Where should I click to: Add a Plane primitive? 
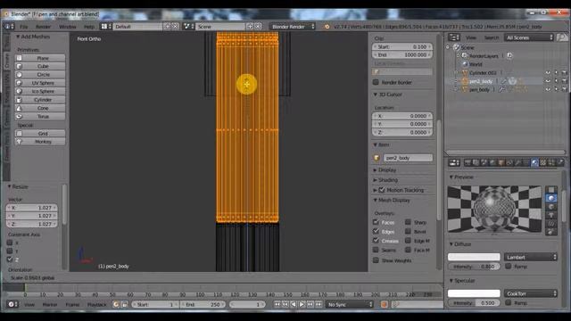pyautogui.click(x=40, y=58)
